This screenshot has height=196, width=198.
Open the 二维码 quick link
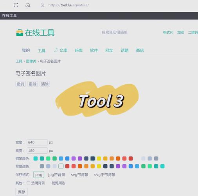pos(193,33)
